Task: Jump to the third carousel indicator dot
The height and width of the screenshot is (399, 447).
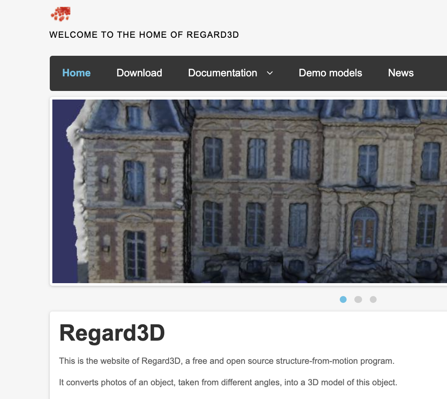Action: 373,299
